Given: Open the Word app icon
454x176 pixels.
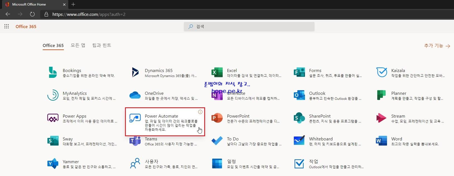Looking at the screenshot, I should 381,141.
